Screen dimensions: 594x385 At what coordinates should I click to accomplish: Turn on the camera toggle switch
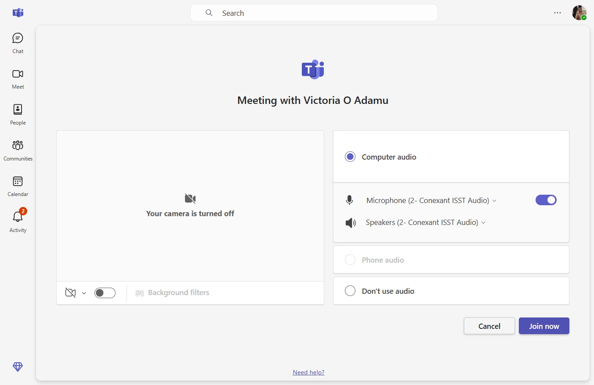point(105,293)
